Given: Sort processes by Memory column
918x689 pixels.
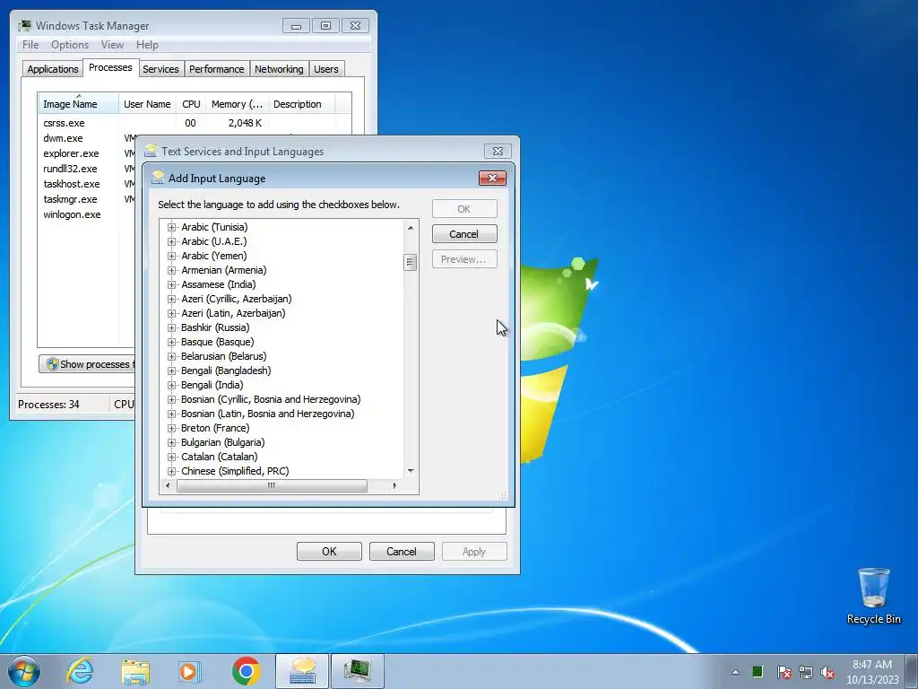Looking at the screenshot, I should click(x=237, y=104).
